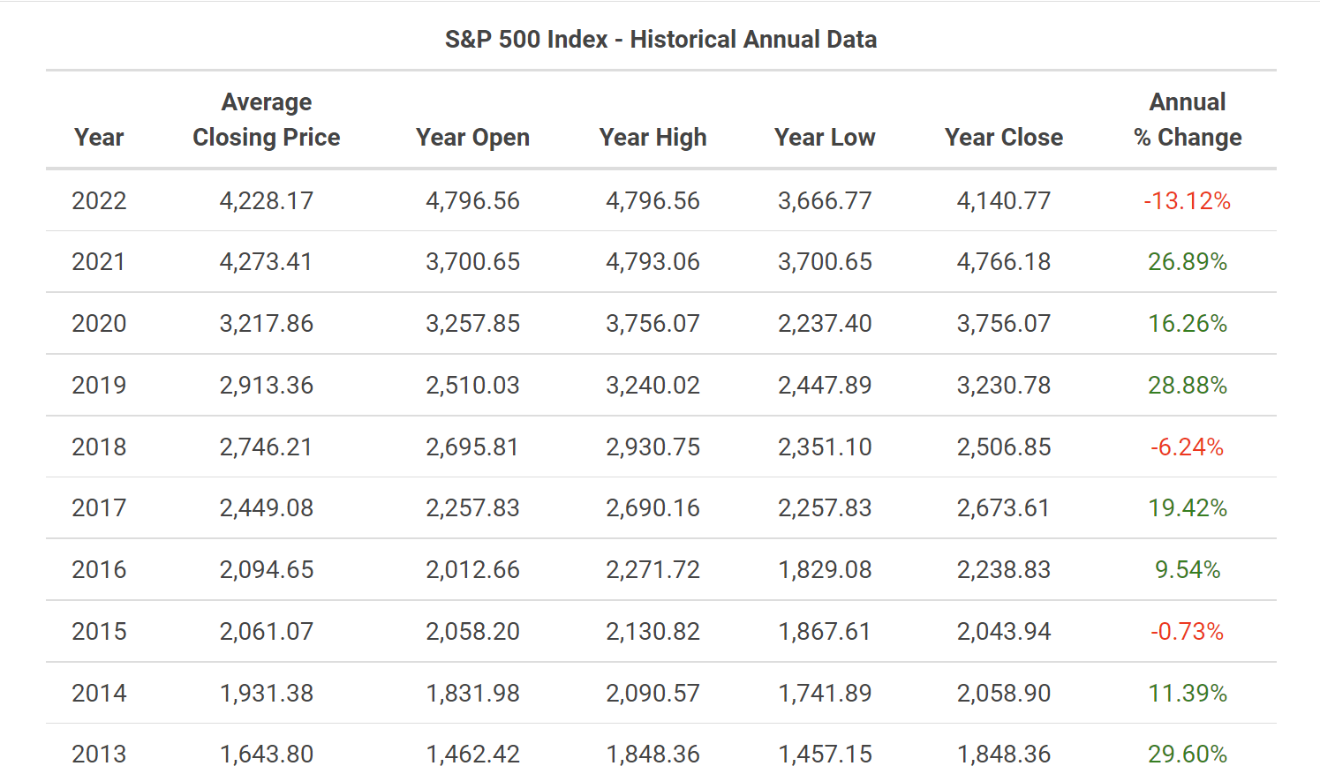1320x781 pixels.
Task: Click the Year High column header
Action: pos(652,138)
